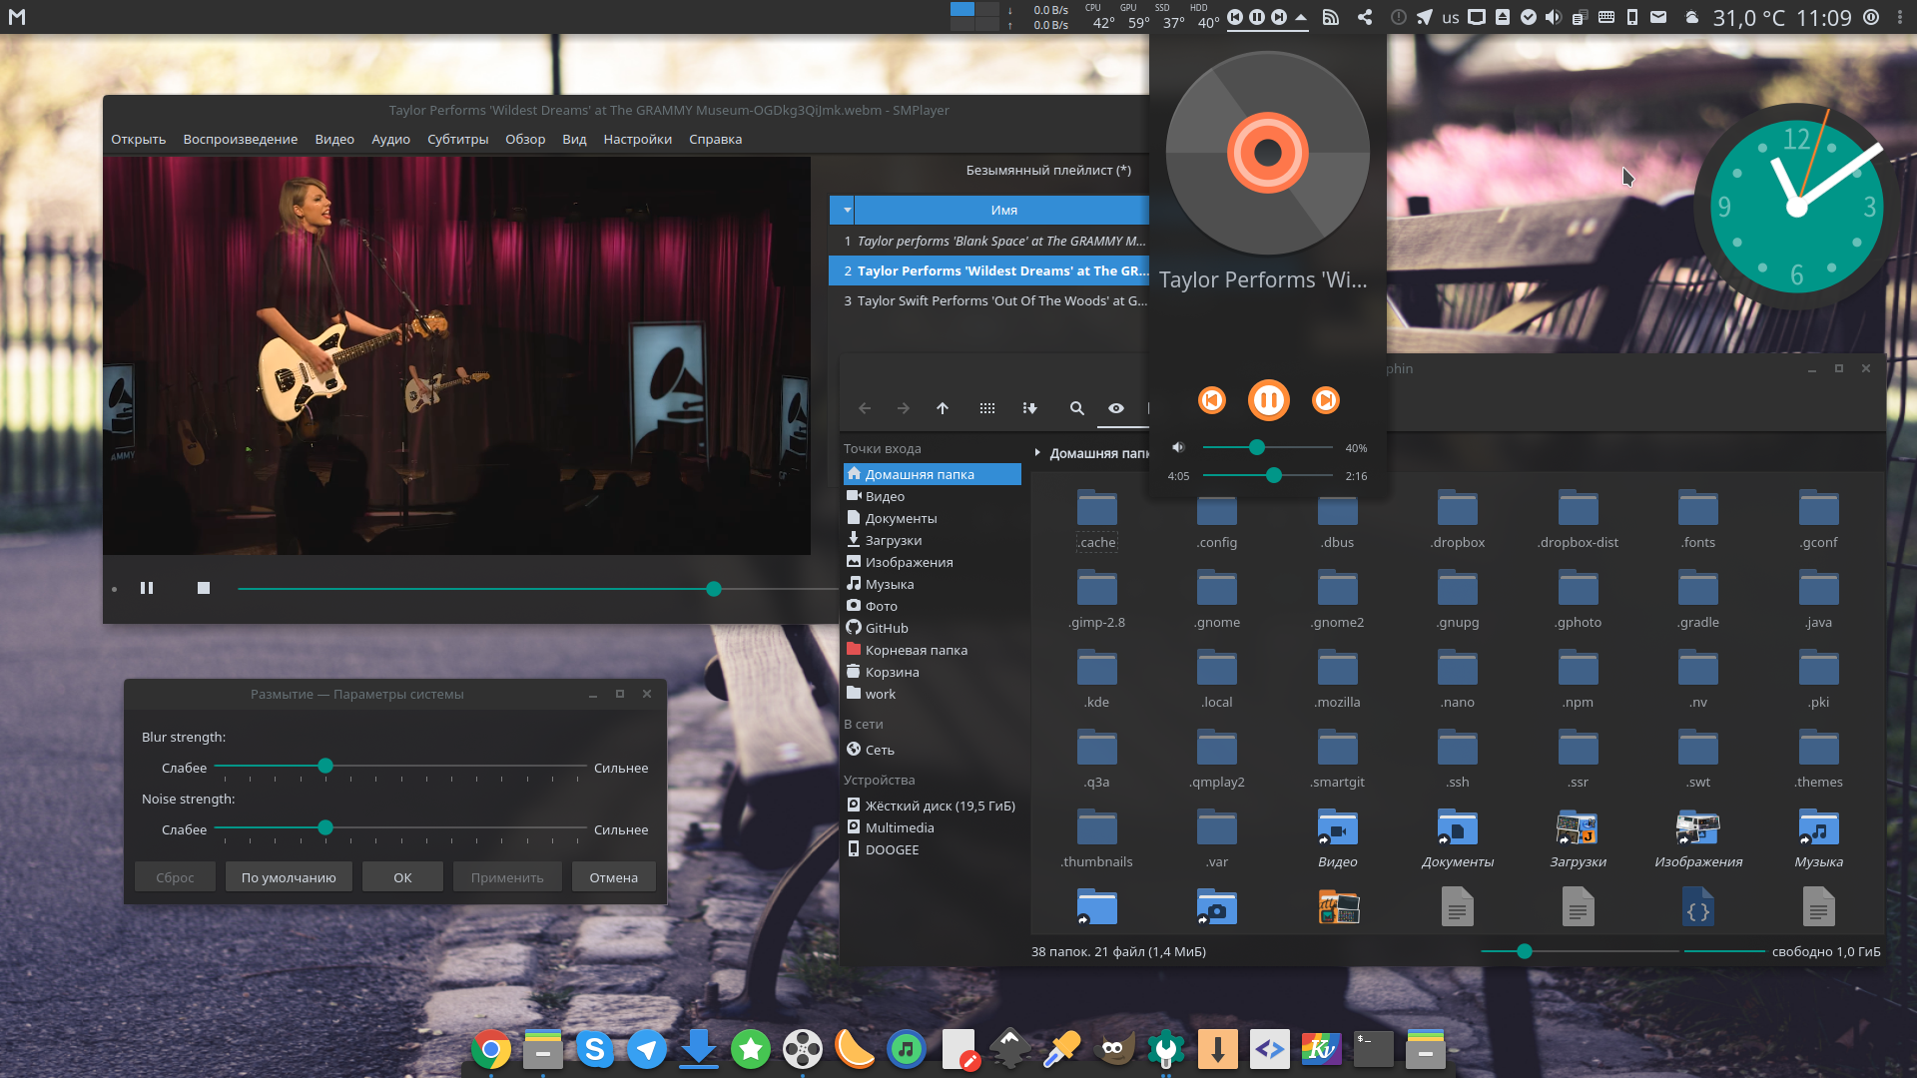The image size is (1917, 1078).
Task: Pause playback in the media widget
Action: point(1268,400)
